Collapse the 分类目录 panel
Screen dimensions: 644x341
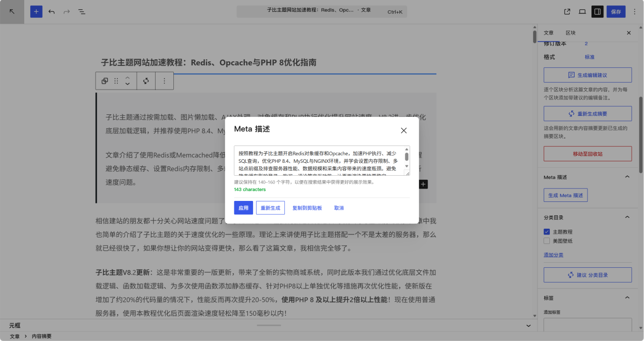627,217
